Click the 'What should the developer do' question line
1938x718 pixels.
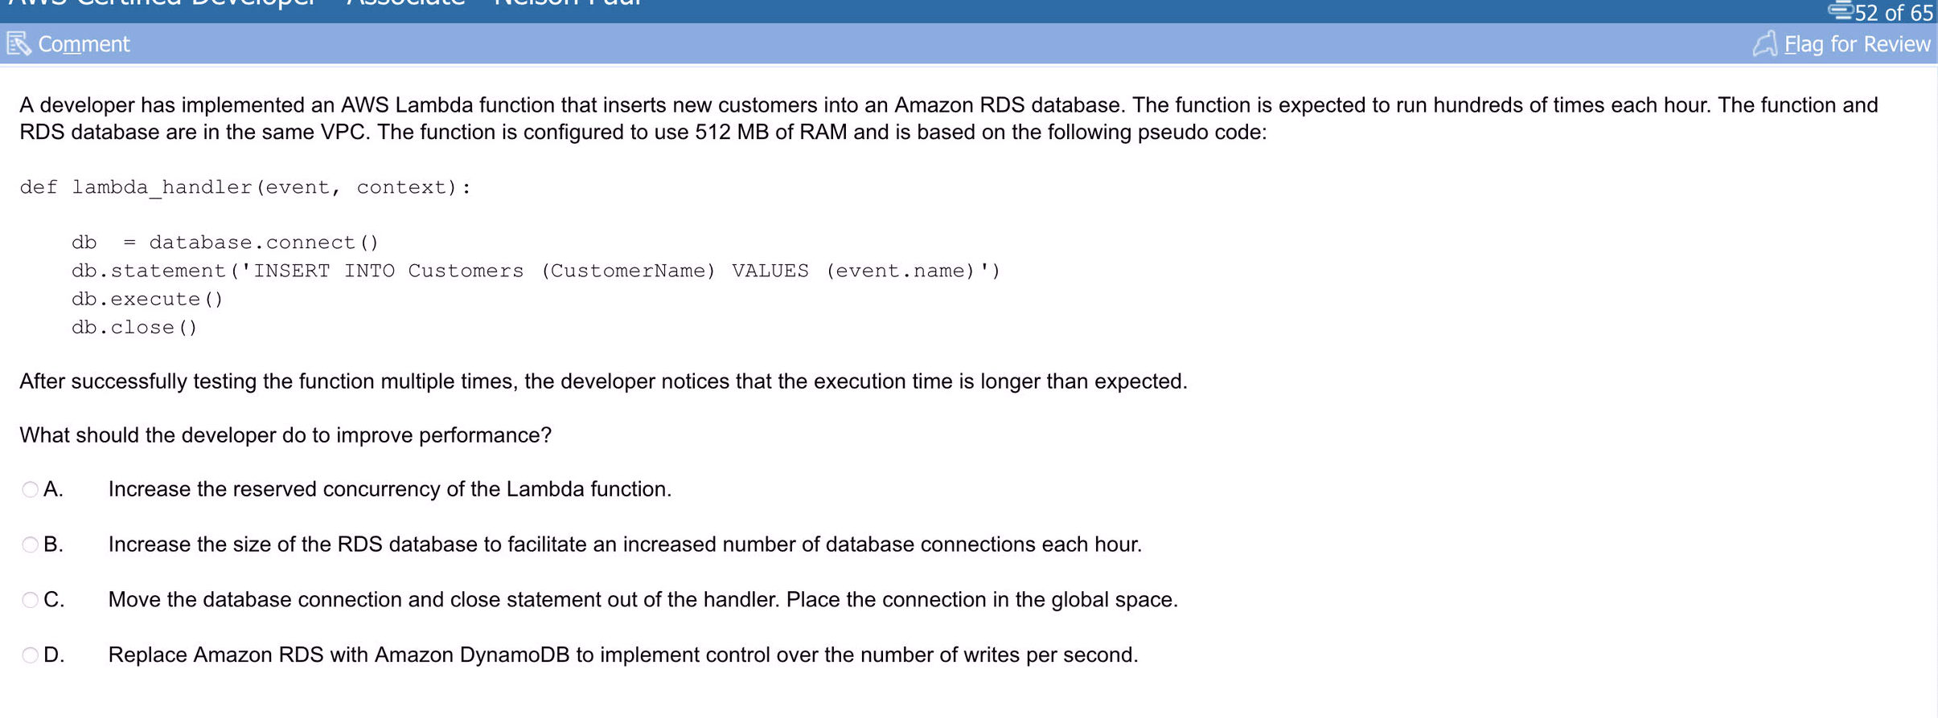pyautogui.click(x=285, y=435)
